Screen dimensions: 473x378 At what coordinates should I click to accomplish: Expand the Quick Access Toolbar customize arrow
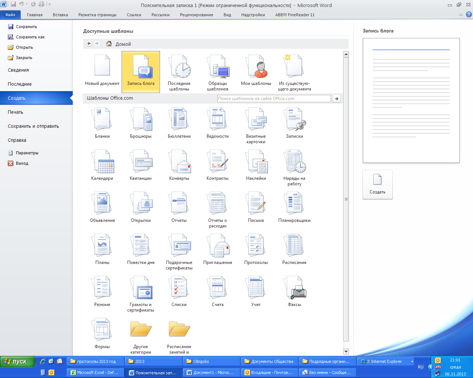coord(50,4)
